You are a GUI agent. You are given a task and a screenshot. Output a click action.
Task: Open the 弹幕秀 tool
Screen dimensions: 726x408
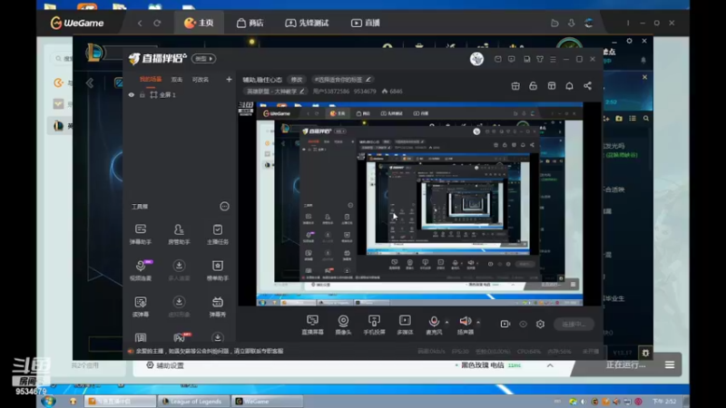[x=217, y=306]
